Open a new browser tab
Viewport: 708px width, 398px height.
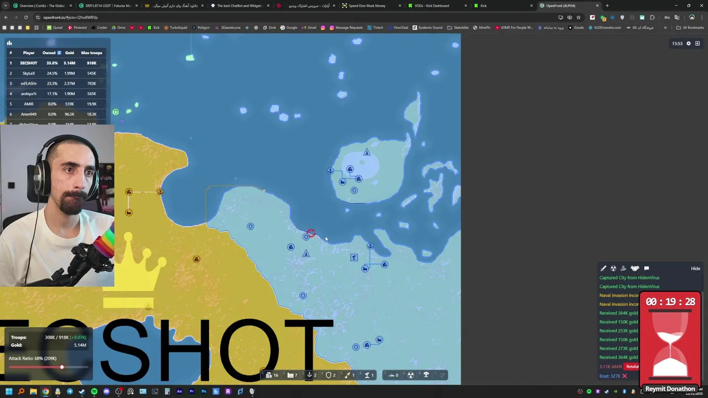pos(607,6)
